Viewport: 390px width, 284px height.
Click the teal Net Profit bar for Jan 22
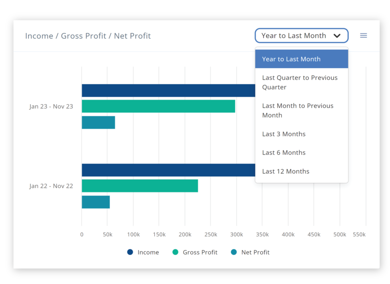click(96, 202)
